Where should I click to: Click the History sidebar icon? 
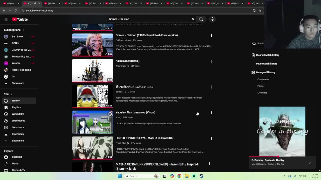click(6, 101)
